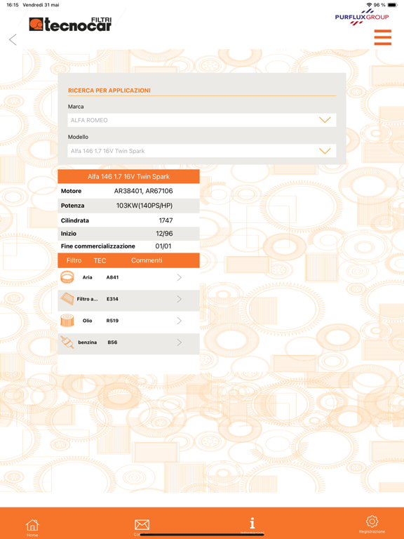Click the B56 part code
Viewport: 404px width, 539px height.
[112, 342]
